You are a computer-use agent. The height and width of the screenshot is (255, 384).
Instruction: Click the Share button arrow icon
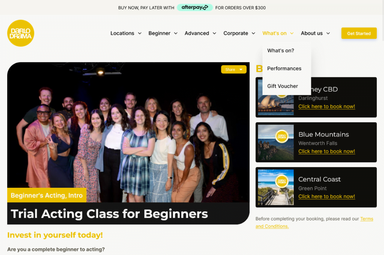pyautogui.click(x=241, y=70)
